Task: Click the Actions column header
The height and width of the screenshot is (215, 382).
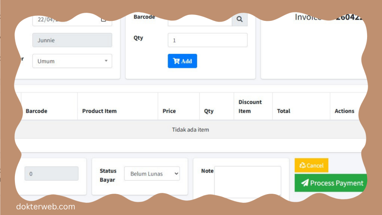Action: [344, 111]
